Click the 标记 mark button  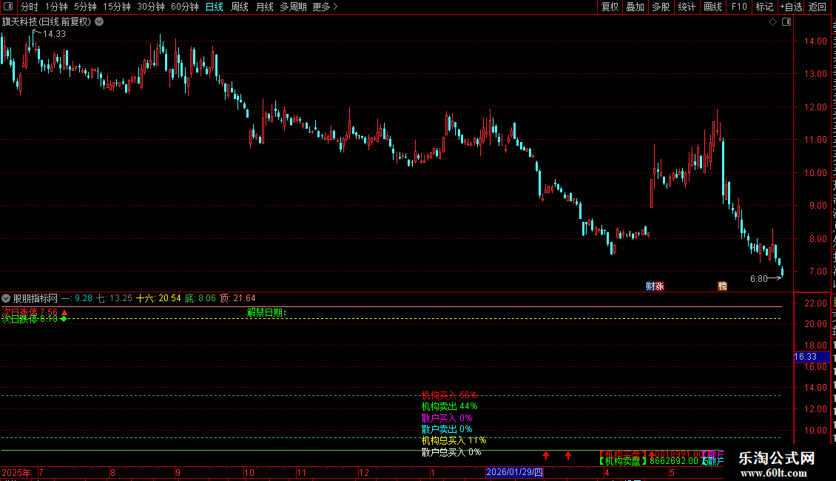click(x=764, y=7)
